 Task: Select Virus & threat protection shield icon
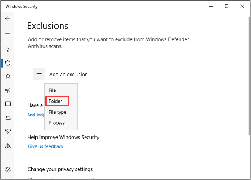click(x=8, y=63)
